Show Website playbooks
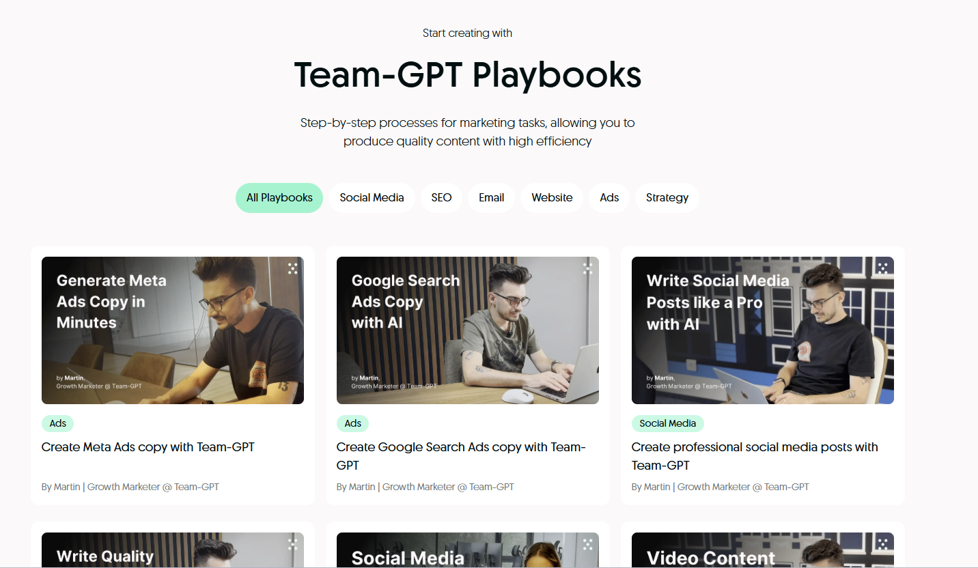The width and height of the screenshot is (978, 568). coord(552,198)
